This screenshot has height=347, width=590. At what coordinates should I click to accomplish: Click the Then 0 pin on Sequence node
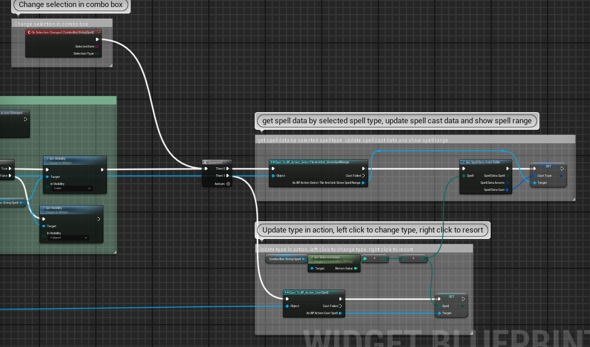pos(228,169)
